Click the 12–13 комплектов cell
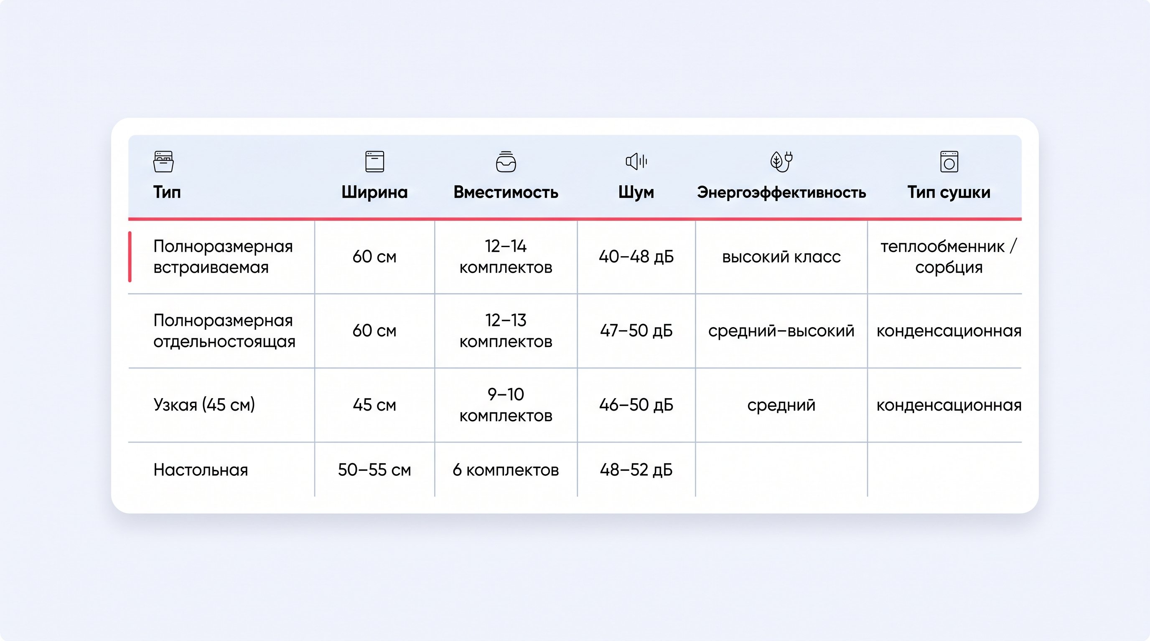Viewport: 1150px width, 641px height. 506,331
